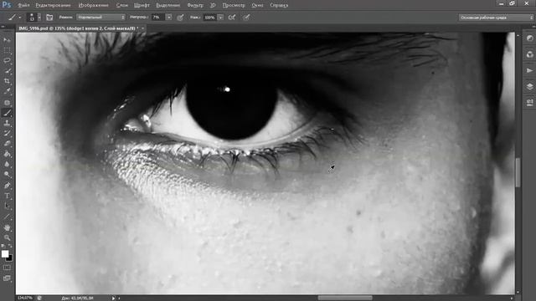Select the Lasso tool

coord(7,60)
